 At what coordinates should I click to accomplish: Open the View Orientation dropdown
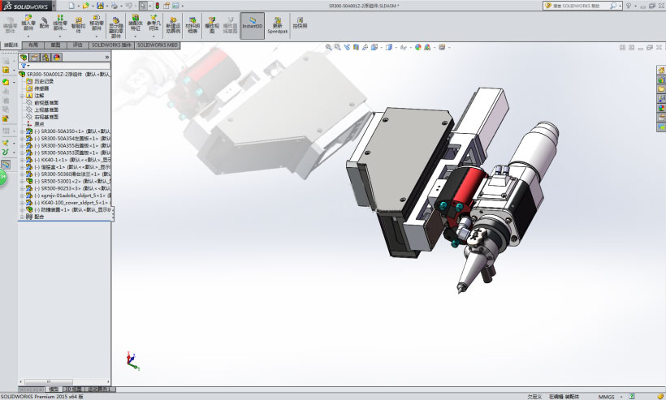pyautogui.click(x=375, y=47)
